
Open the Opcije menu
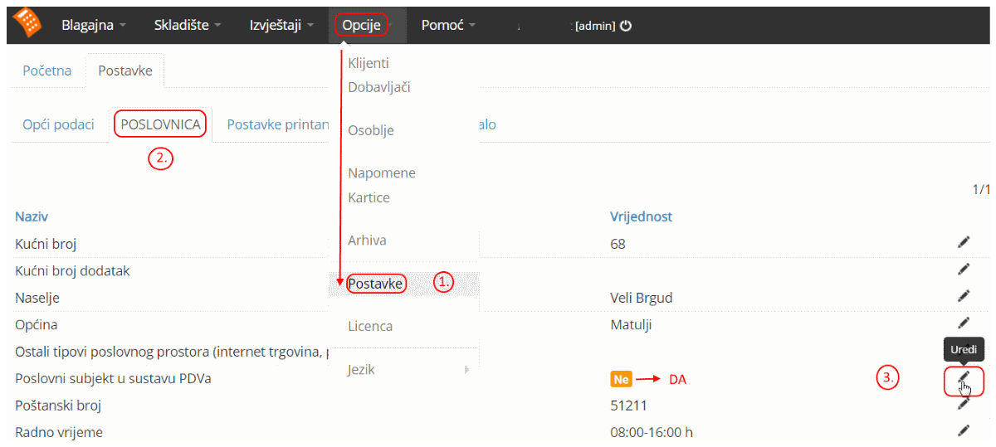[x=361, y=25]
